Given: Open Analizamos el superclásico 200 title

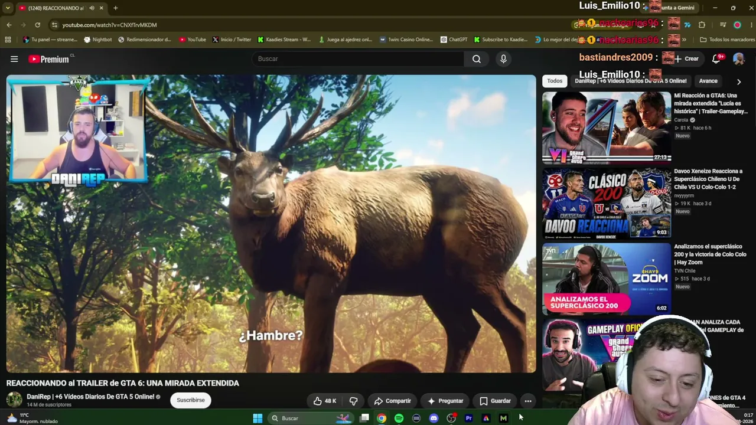Looking at the screenshot, I should point(710,254).
